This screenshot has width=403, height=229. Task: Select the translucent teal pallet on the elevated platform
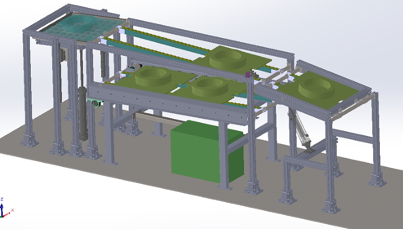[82, 27]
